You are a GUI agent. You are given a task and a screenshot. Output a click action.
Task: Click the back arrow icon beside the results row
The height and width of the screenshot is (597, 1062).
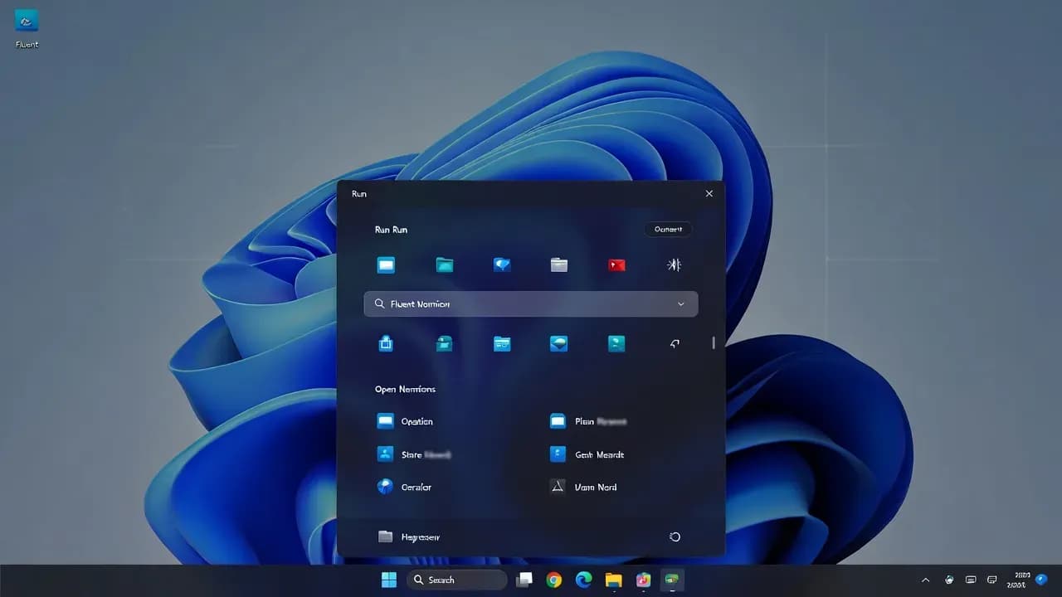[674, 343]
